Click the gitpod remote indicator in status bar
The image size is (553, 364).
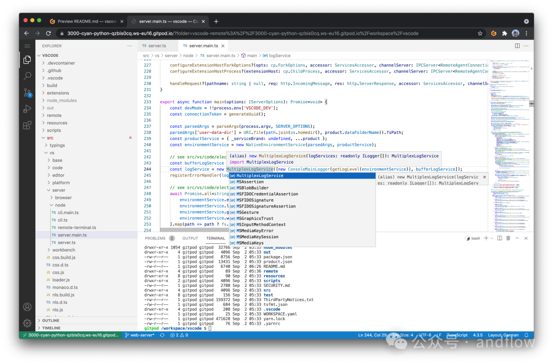point(71,335)
